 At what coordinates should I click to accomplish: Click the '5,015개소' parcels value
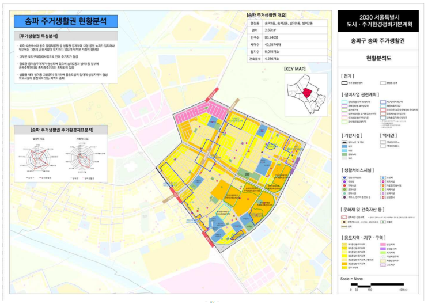coord(271,52)
